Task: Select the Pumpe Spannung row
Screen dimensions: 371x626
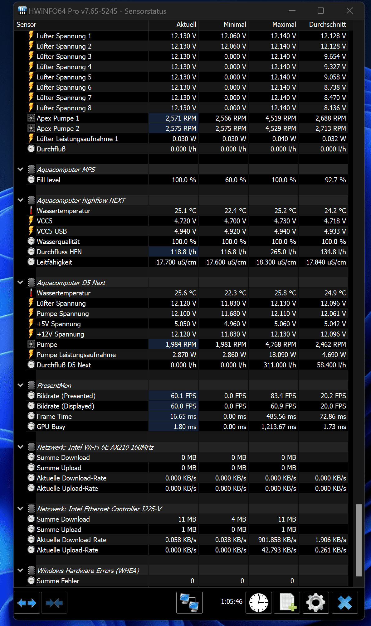Action: coord(187,313)
